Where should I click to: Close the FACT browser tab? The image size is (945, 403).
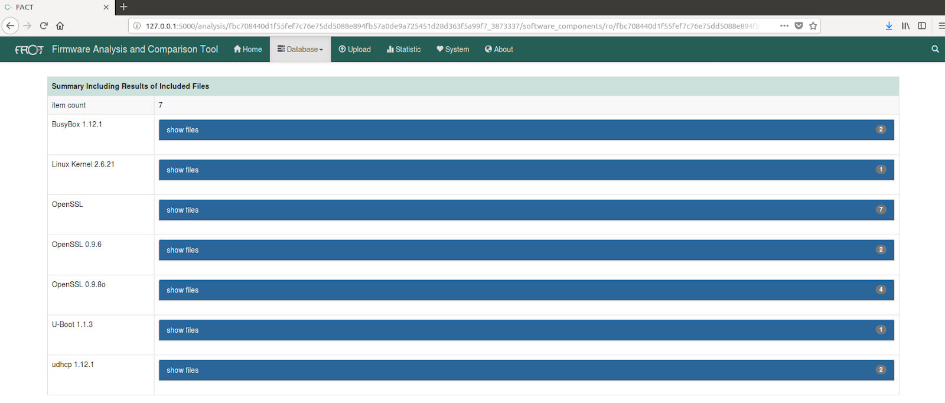click(x=106, y=7)
